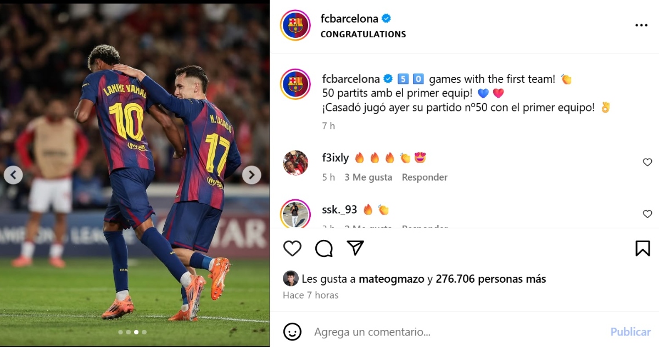Click the Publicar button
The image size is (659, 347).
(x=630, y=332)
